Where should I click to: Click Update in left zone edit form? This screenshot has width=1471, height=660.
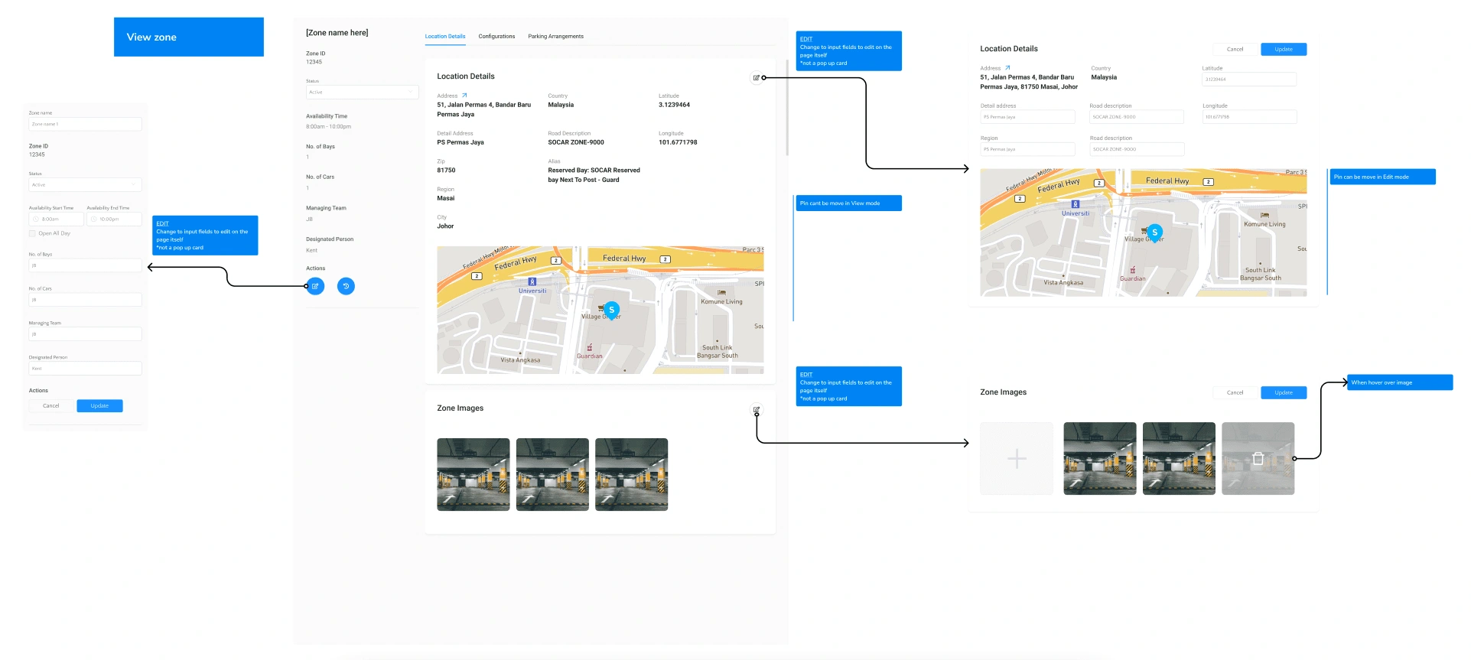99,406
